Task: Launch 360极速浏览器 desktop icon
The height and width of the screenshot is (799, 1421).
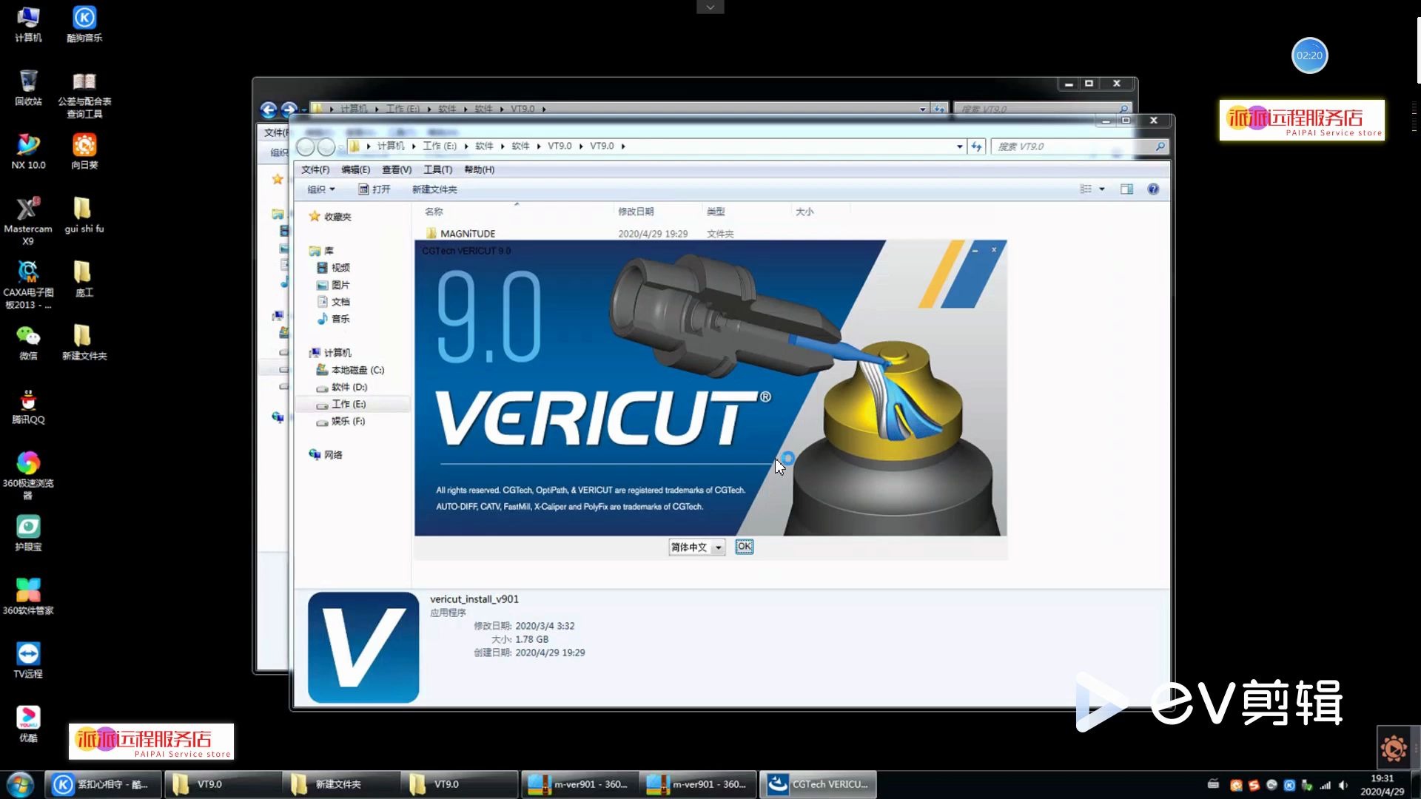Action: (28, 475)
